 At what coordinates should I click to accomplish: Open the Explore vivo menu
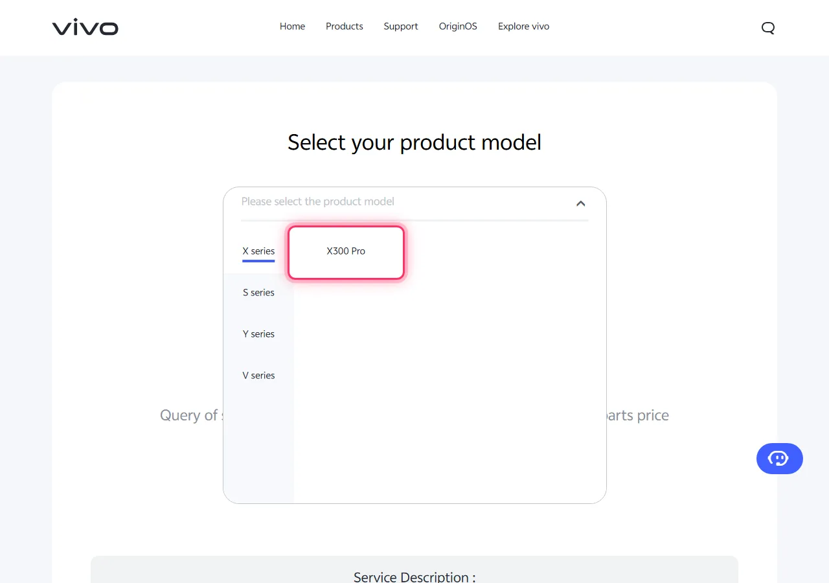click(x=524, y=27)
